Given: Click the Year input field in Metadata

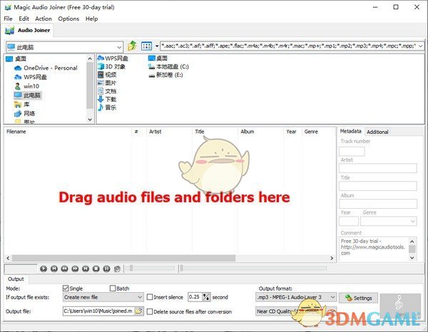Looking at the screenshot, I should point(349,222).
